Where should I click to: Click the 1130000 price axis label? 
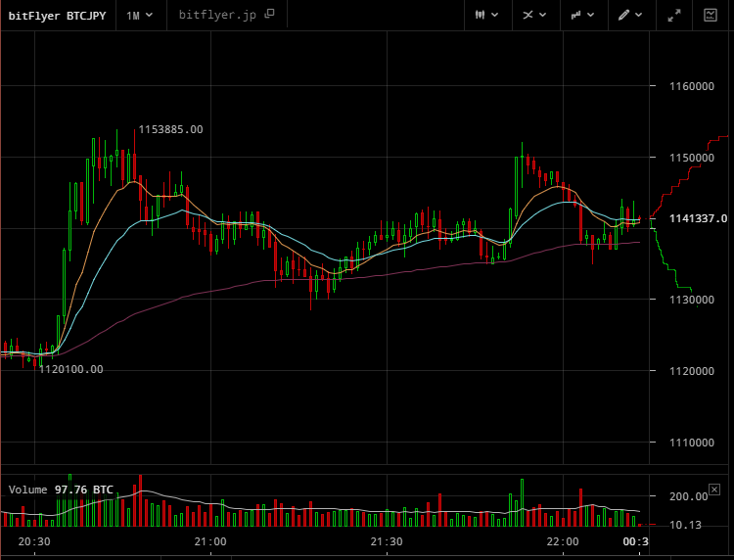pyautogui.click(x=692, y=300)
